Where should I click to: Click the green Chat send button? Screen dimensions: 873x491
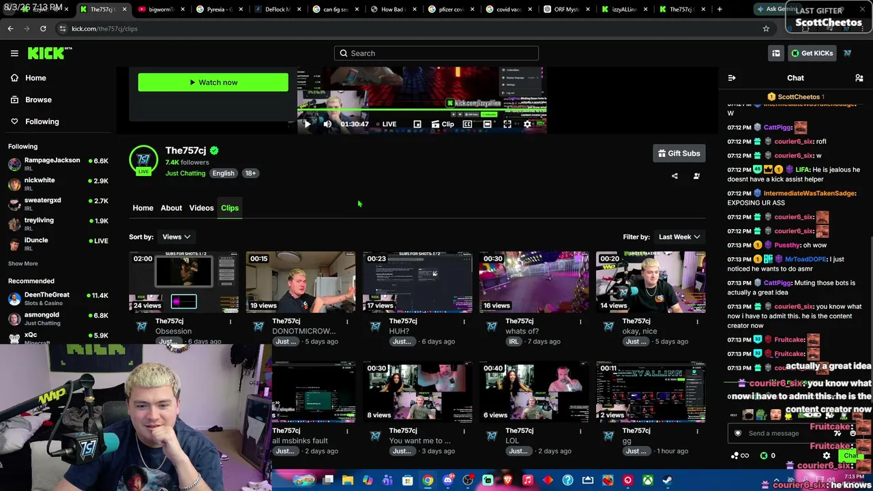pyautogui.click(x=850, y=456)
